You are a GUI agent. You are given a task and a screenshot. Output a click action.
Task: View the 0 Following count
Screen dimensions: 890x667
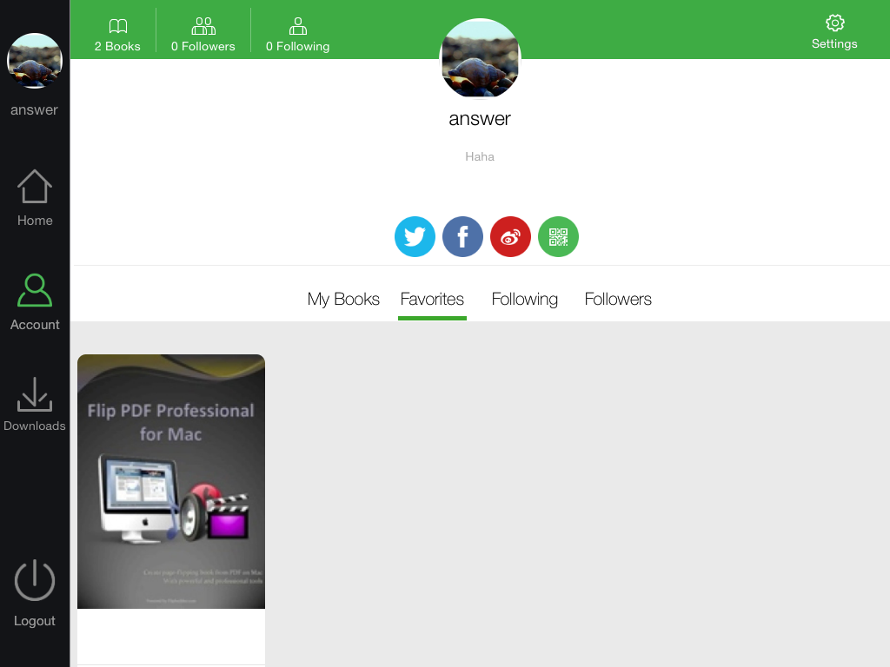[297, 35]
